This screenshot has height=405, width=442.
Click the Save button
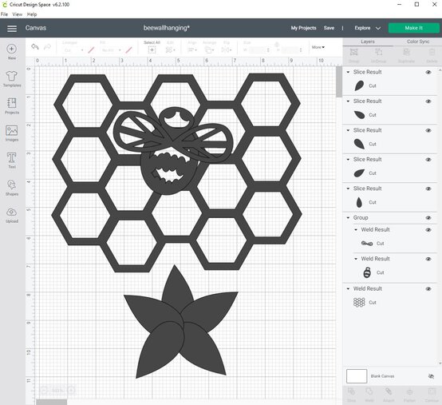pos(329,28)
